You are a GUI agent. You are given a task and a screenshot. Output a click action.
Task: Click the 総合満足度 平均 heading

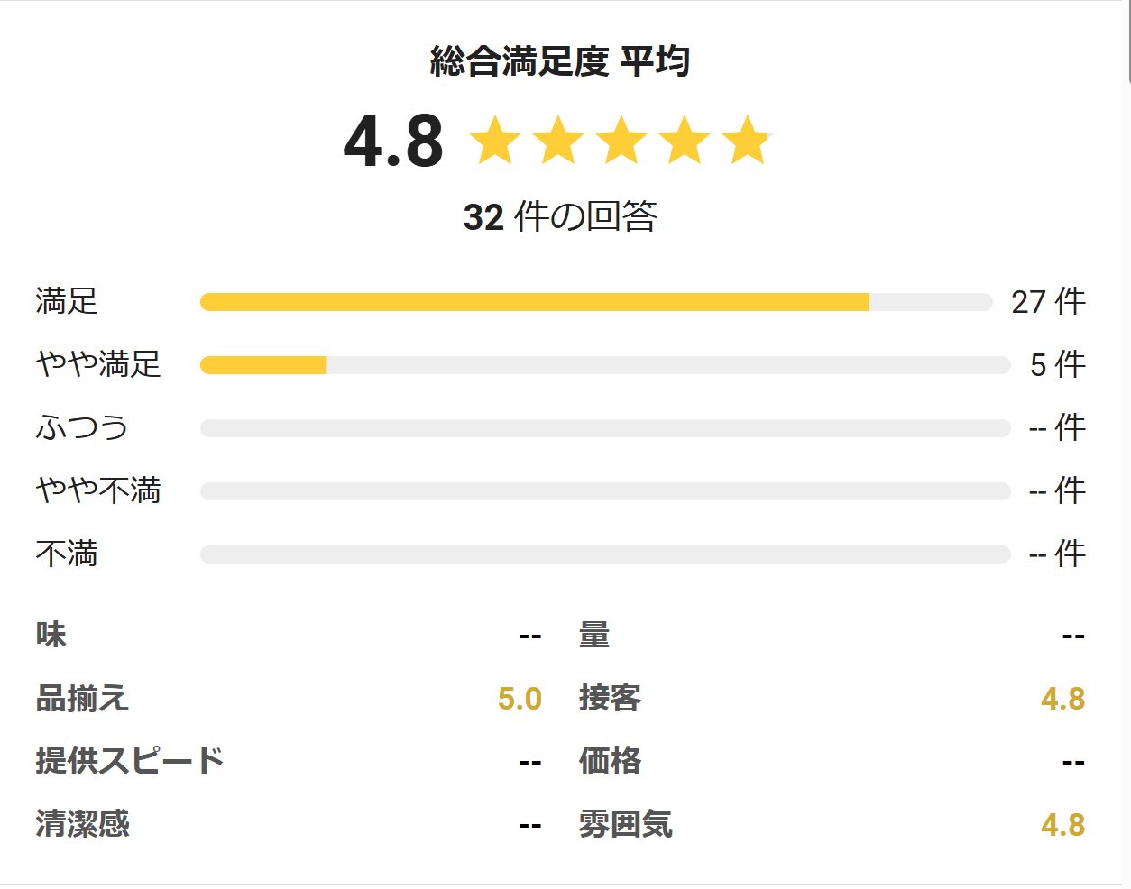(560, 61)
